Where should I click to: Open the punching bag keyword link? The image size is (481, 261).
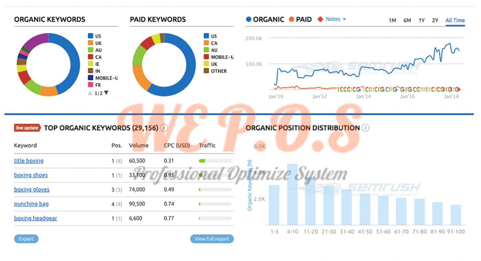coord(31,204)
